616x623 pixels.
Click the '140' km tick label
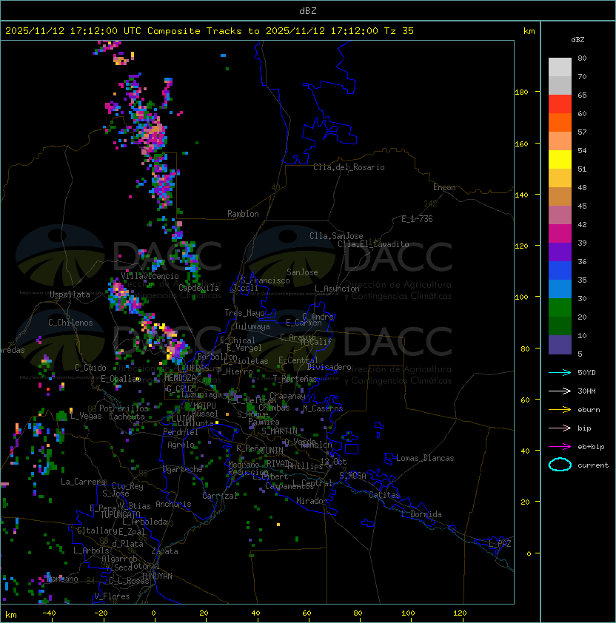pos(521,195)
